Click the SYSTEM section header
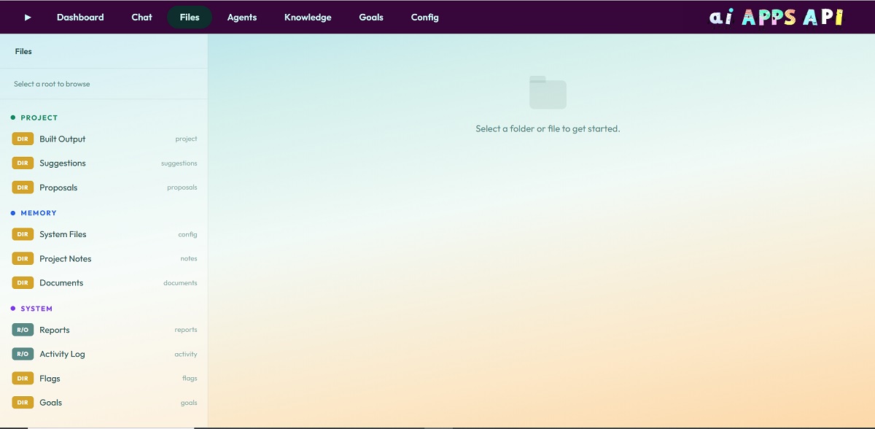This screenshot has height=429, width=875. click(36, 309)
